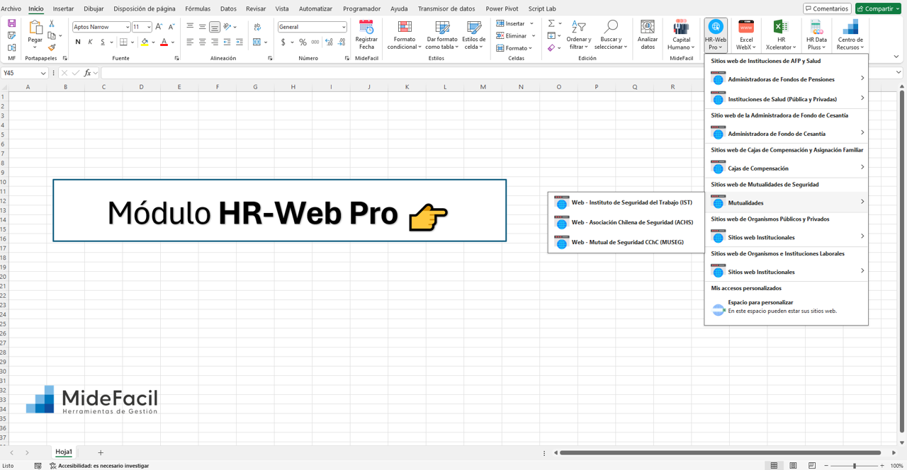Click Accesibilidad: es necesario investigar
Screen dimensions: 907x470
[99, 466]
